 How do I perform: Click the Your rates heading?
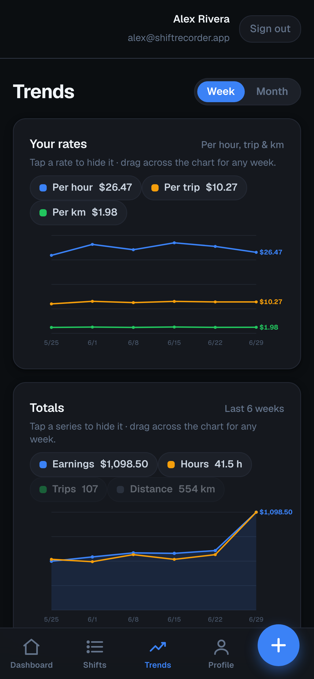pyautogui.click(x=58, y=144)
